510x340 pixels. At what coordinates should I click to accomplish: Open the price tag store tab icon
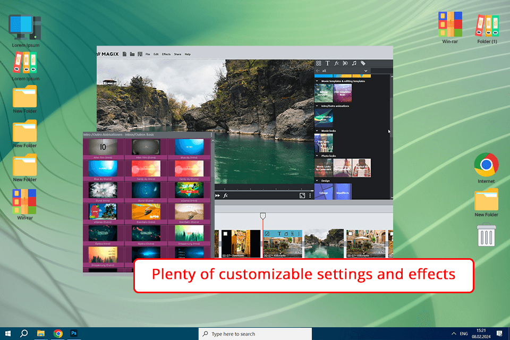tap(363, 63)
